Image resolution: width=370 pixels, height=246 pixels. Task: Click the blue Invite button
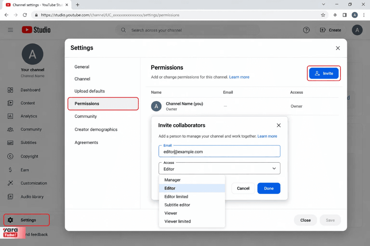tap(324, 73)
